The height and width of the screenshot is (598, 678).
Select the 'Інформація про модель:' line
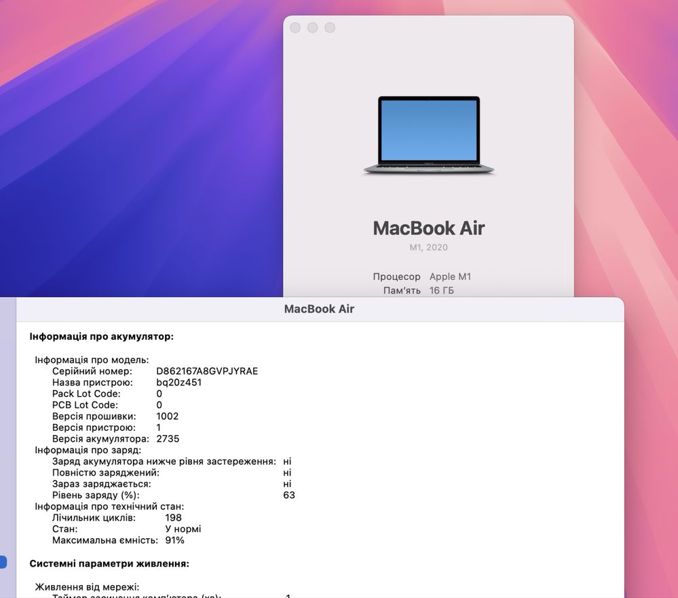[x=92, y=360]
